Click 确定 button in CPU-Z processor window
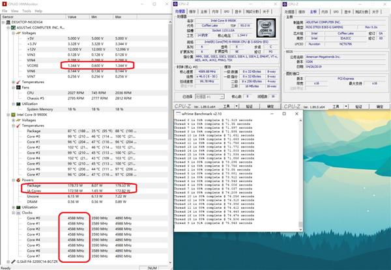The width and height of the screenshot is (391, 270). click(270, 106)
